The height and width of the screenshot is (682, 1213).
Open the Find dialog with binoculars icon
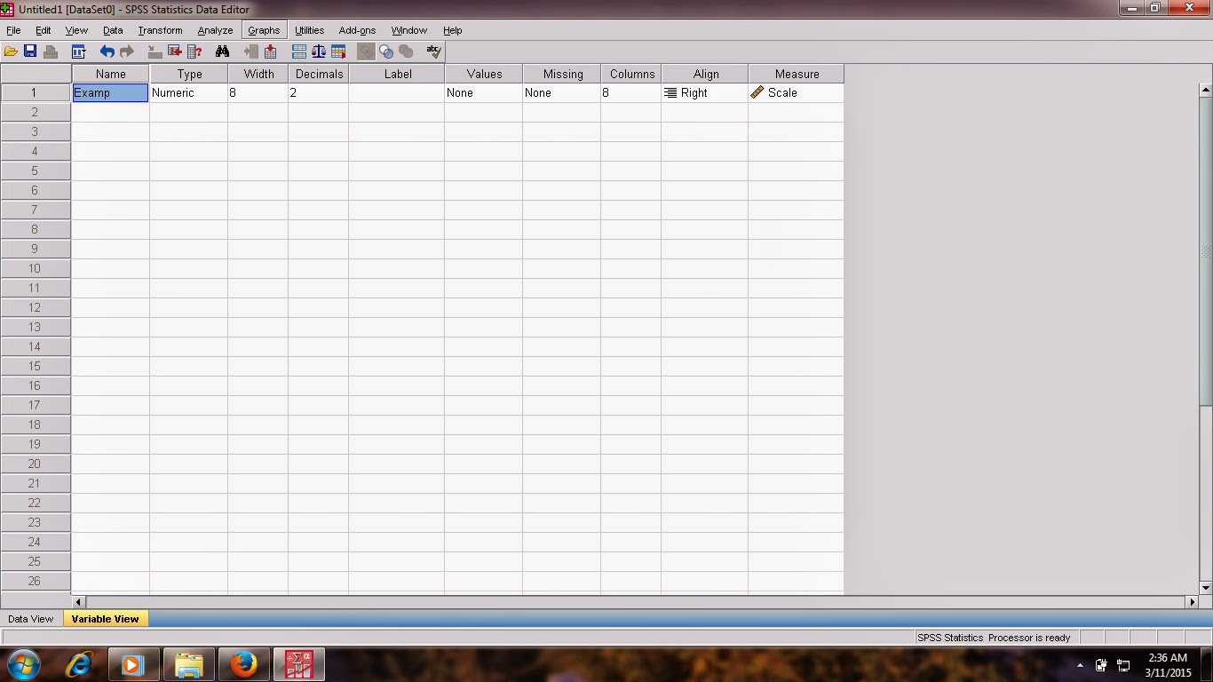pyautogui.click(x=222, y=51)
